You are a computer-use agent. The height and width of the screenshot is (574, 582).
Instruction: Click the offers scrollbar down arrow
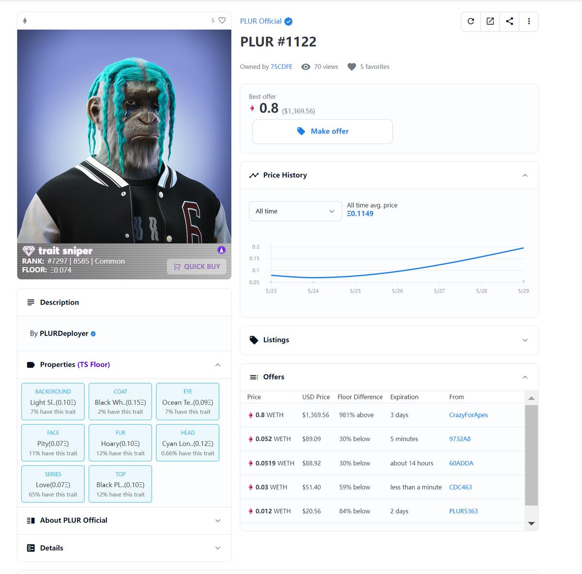point(531,524)
